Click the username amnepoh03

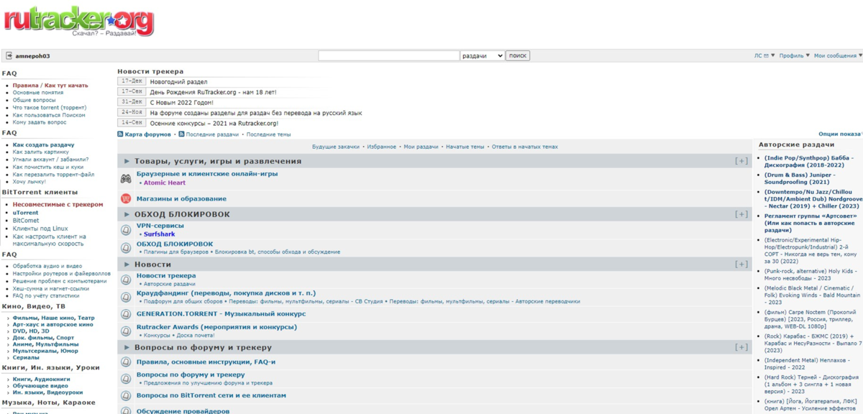[x=32, y=56]
